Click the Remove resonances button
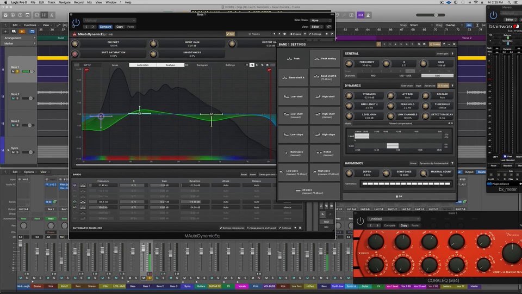This screenshot has width=522, height=294. (x=232, y=228)
